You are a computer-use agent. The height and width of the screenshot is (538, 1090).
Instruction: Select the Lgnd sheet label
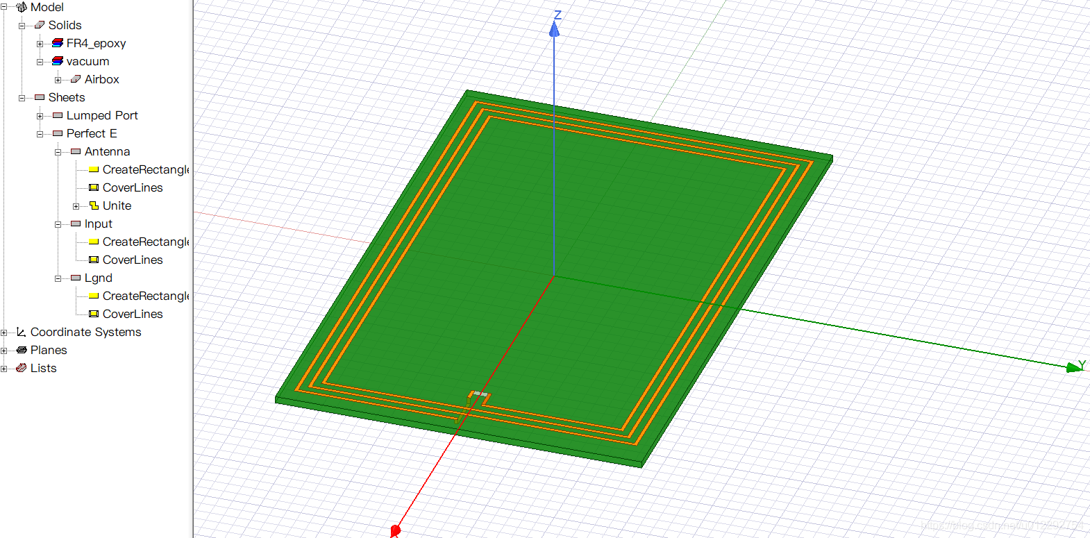[99, 278]
